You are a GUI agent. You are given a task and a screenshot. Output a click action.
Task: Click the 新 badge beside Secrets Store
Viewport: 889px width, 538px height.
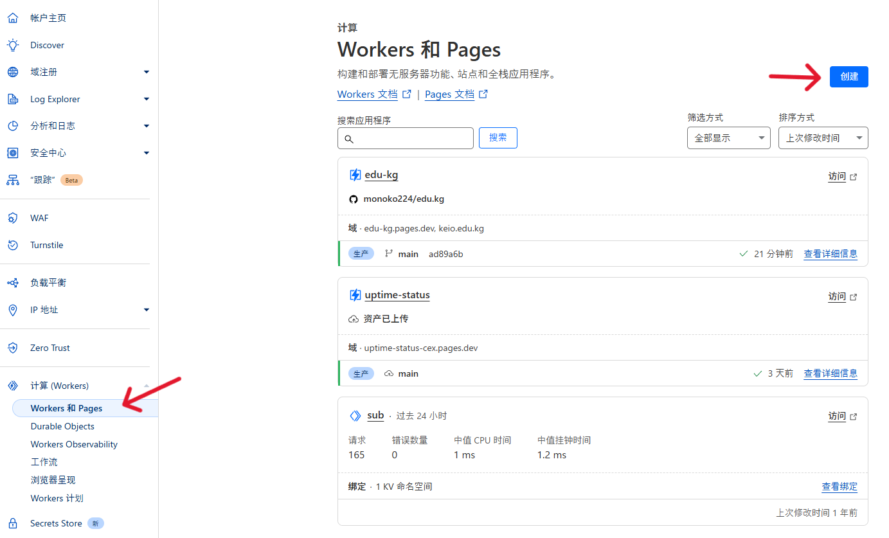pos(95,523)
